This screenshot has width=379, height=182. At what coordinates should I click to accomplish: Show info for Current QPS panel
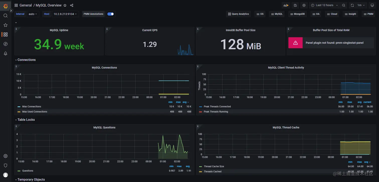(107, 29)
